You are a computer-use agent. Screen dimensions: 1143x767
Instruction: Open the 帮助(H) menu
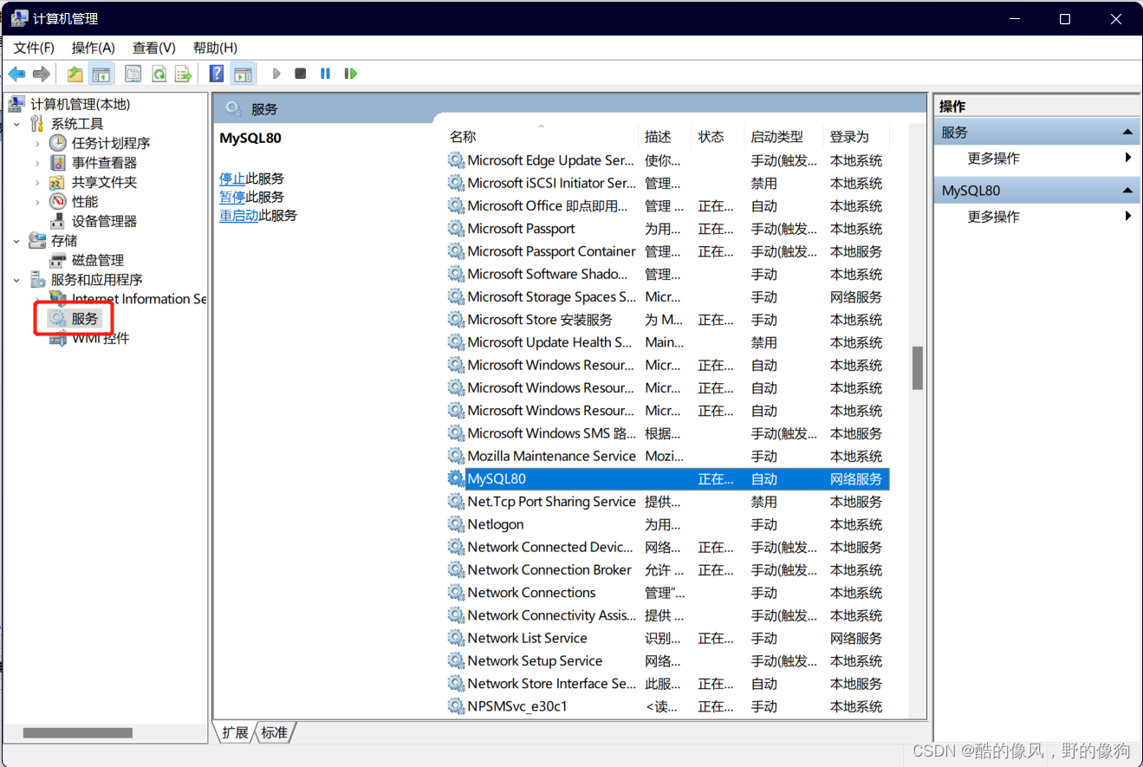pos(215,48)
